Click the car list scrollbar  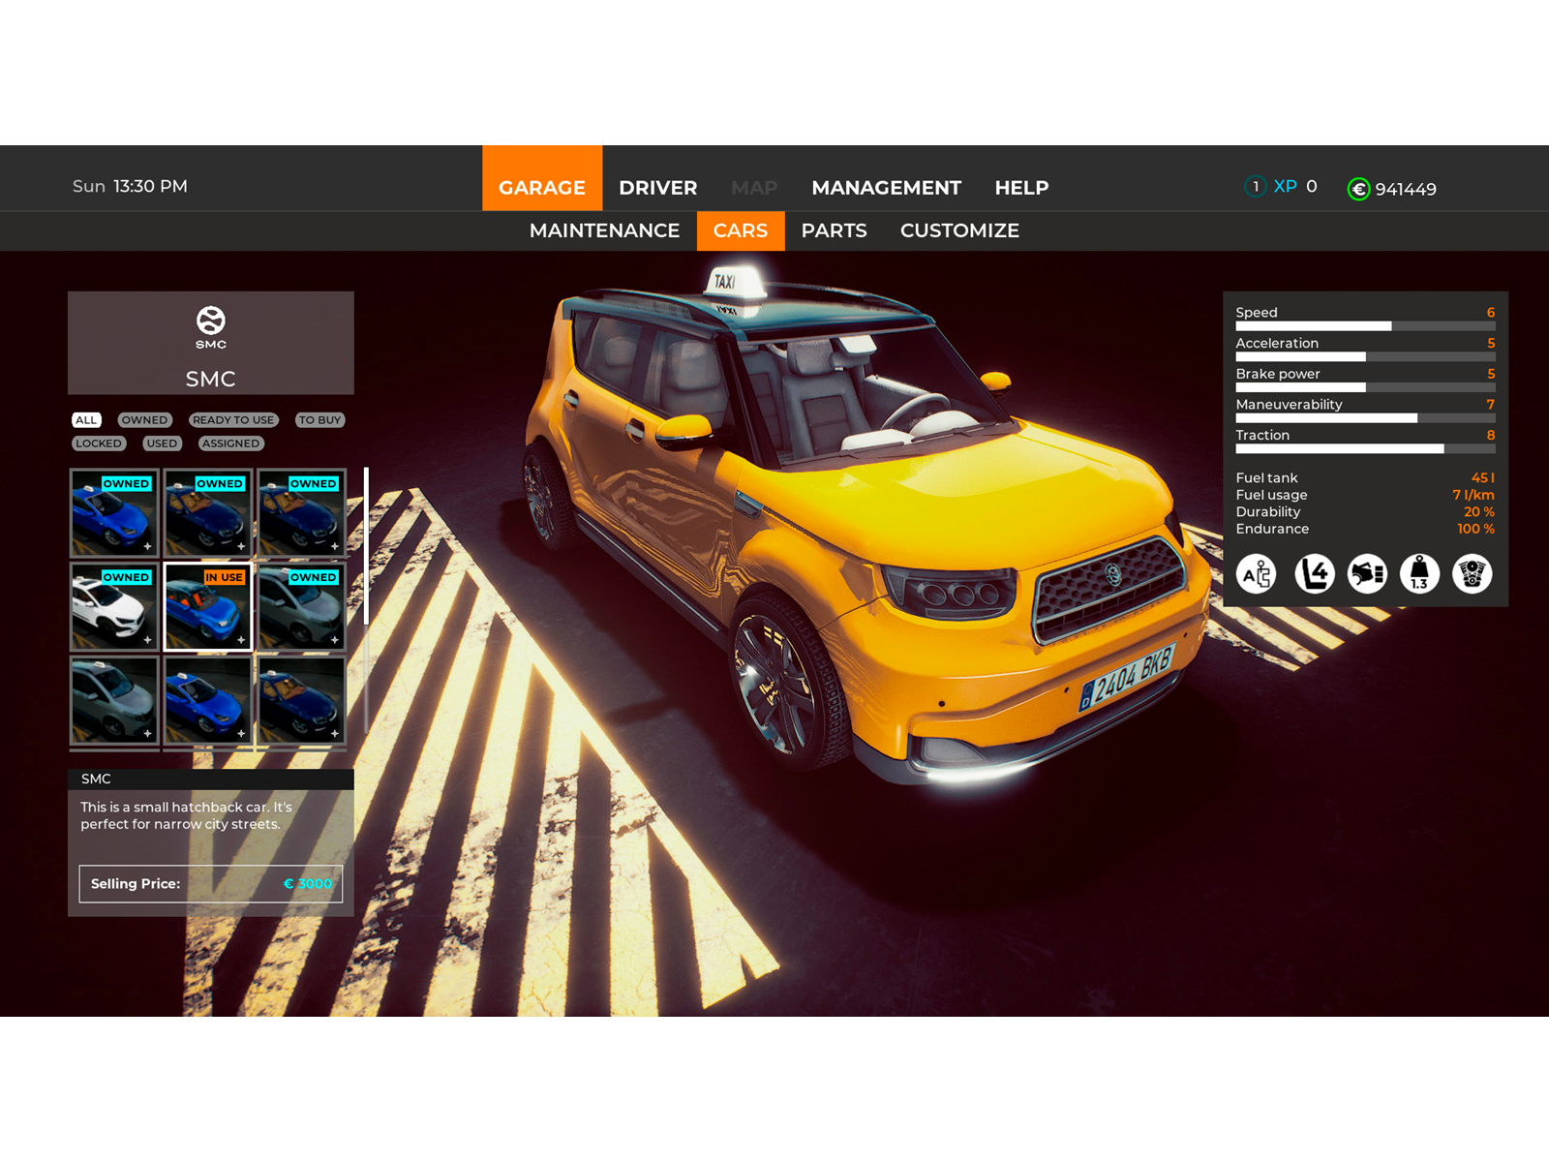(366, 547)
